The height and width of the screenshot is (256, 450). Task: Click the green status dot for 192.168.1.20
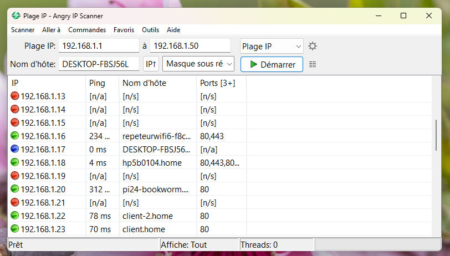click(x=14, y=189)
